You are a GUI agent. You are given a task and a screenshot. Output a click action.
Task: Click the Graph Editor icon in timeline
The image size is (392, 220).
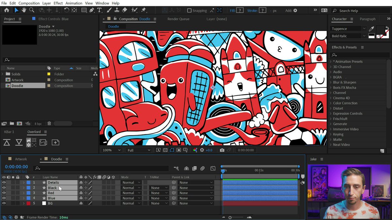213,169
